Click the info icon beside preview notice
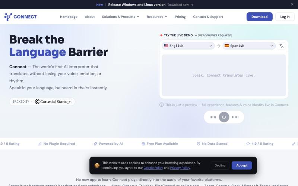The width and height of the screenshot is (298, 186). coord(162,105)
